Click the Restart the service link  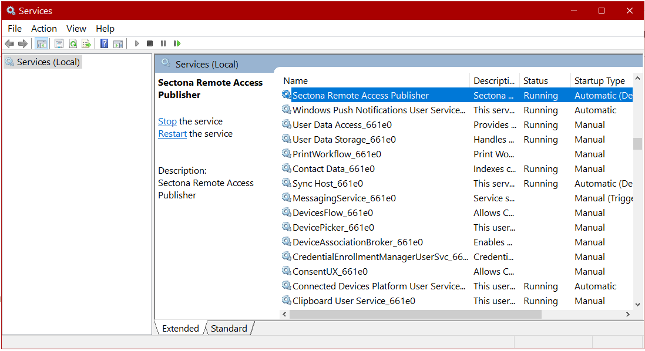pos(172,134)
